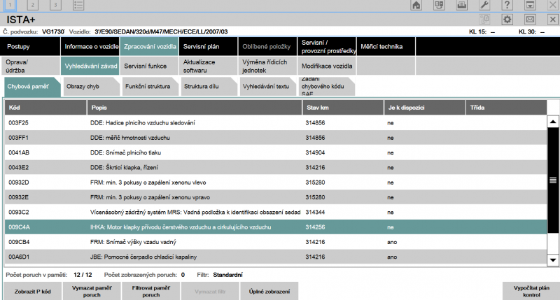Click Zobrazit P kód button
Image resolution: width=560 pixels, height=300 pixels.
point(32,292)
